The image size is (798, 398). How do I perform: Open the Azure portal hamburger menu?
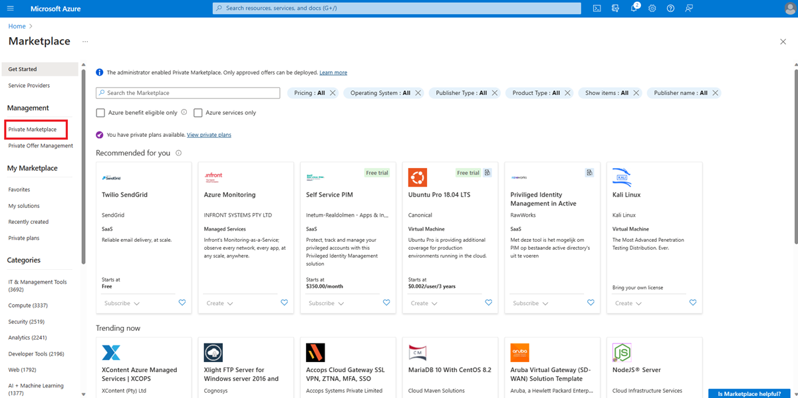pyautogui.click(x=10, y=8)
